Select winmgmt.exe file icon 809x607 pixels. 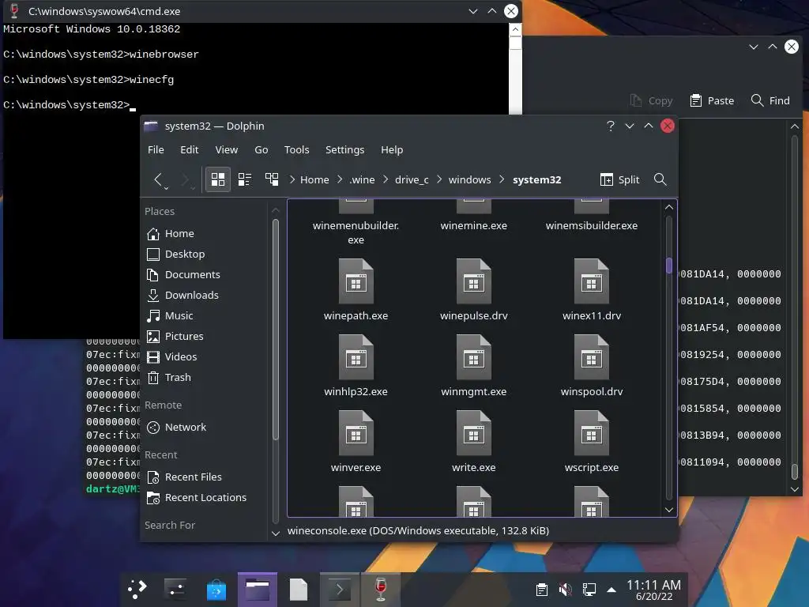(x=474, y=357)
